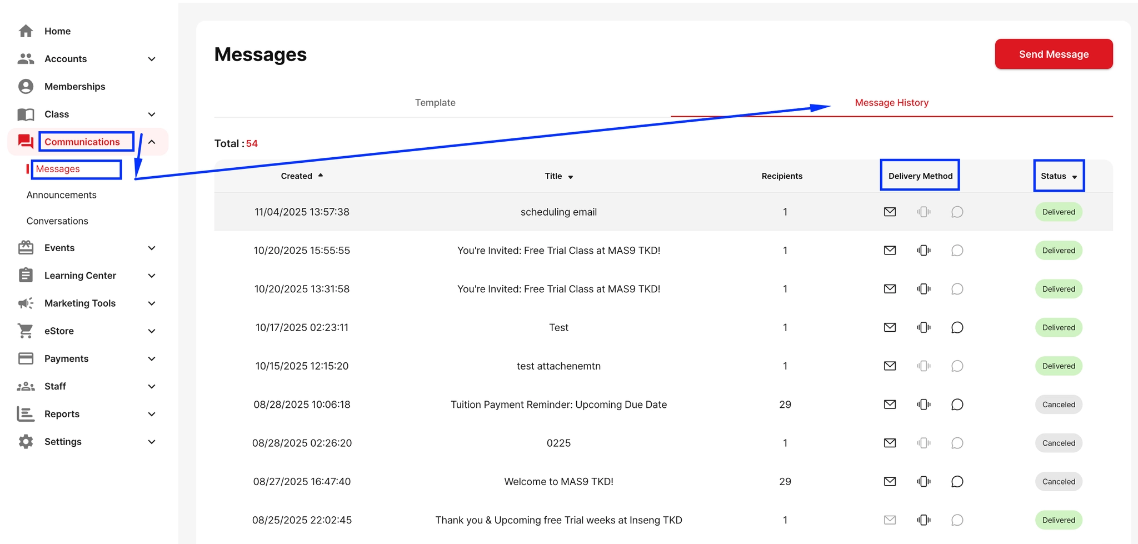Click the Memberships person icon
The image size is (1138, 544).
click(26, 87)
